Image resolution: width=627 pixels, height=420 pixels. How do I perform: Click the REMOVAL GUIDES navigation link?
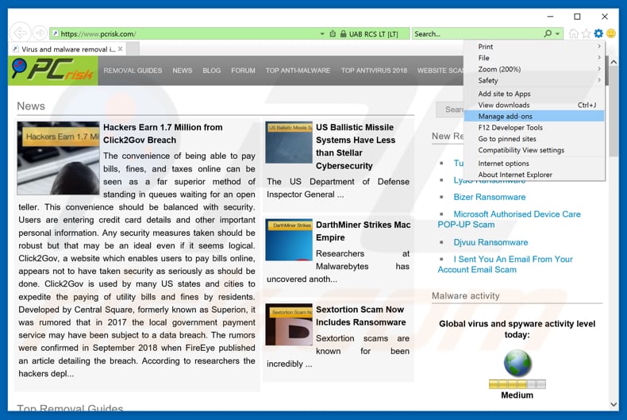tap(133, 71)
